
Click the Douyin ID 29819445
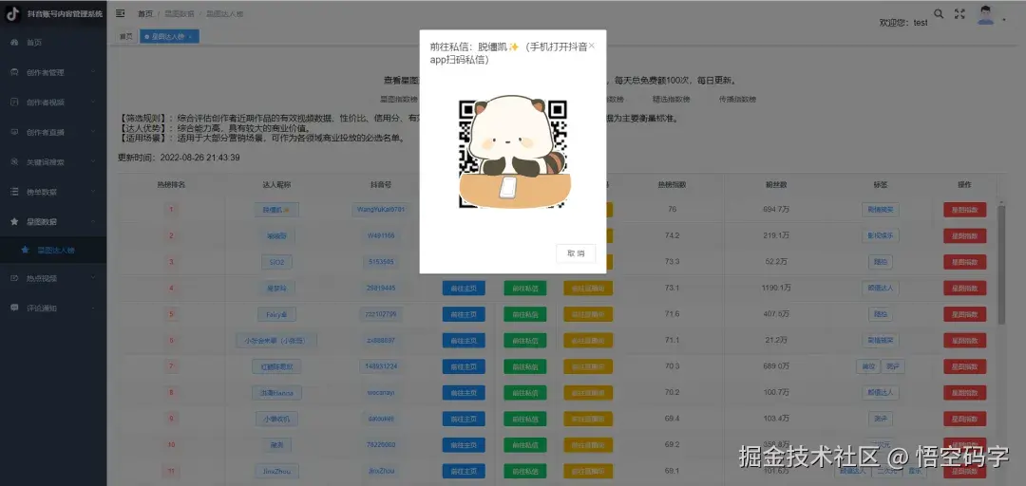tap(381, 288)
